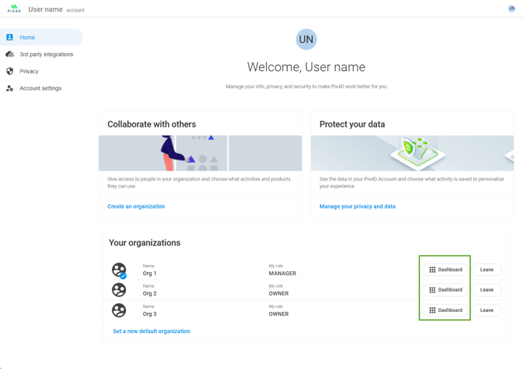
Task: Open 3rd party integrations section
Action: click(46, 55)
